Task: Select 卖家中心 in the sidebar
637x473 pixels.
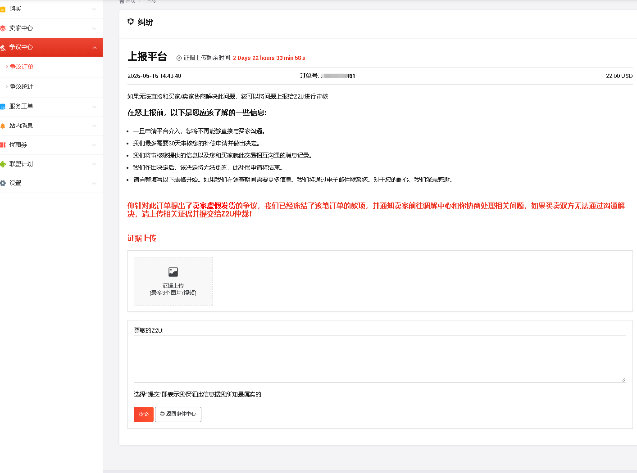Action: pos(51,28)
